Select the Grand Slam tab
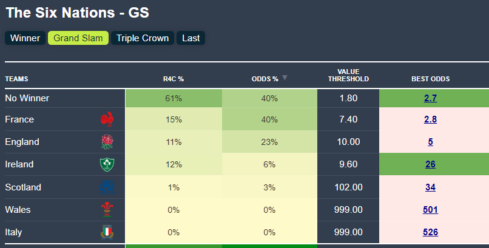Screen dimensions: 489x248 78,38
